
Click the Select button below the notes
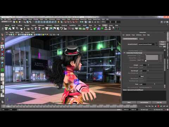pyautogui.click(x=129, y=103)
